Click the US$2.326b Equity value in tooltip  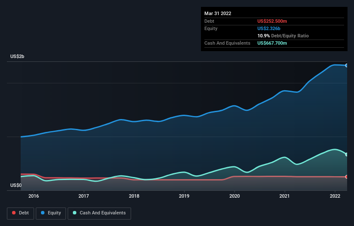point(270,28)
